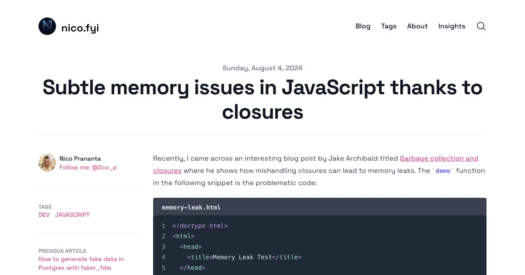525x275 pixels.
Task: Click the nico.fyi logo icon
Action: coord(47,26)
